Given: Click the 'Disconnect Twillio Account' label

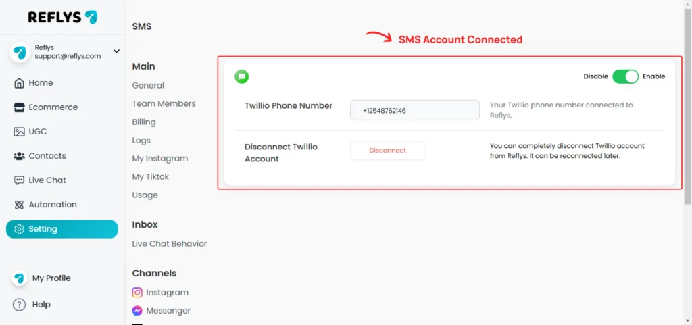Looking at the screenshot, I should [x=280, y=153].
